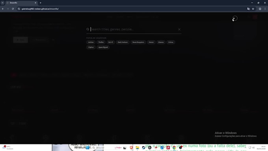This screenshot has height=151, width=268.
Task: Open the taskbar clock and date
Action: tap(261, 147)
